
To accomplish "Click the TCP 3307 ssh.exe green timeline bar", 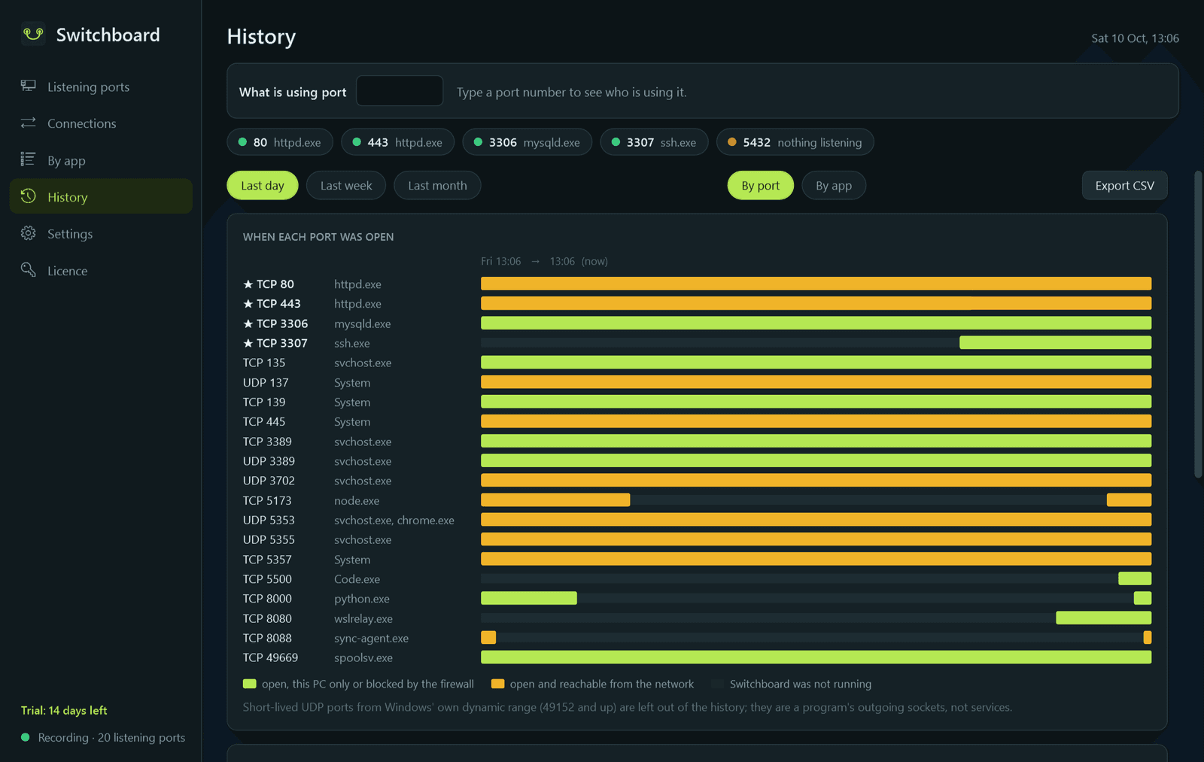I will [x=1055, y=343].
